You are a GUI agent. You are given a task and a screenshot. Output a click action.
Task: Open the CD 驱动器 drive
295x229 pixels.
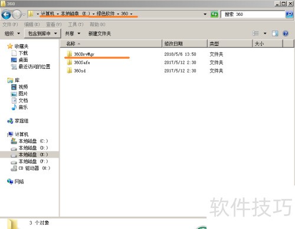[34, 168]
